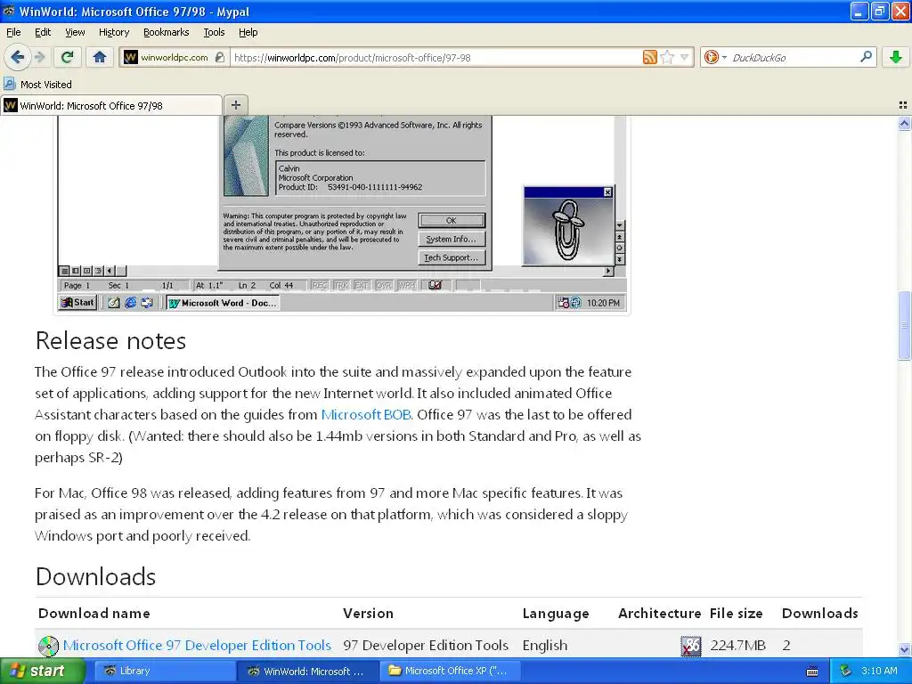Open the DuckDuckGo search engine selector

click(x=715, y=57)
